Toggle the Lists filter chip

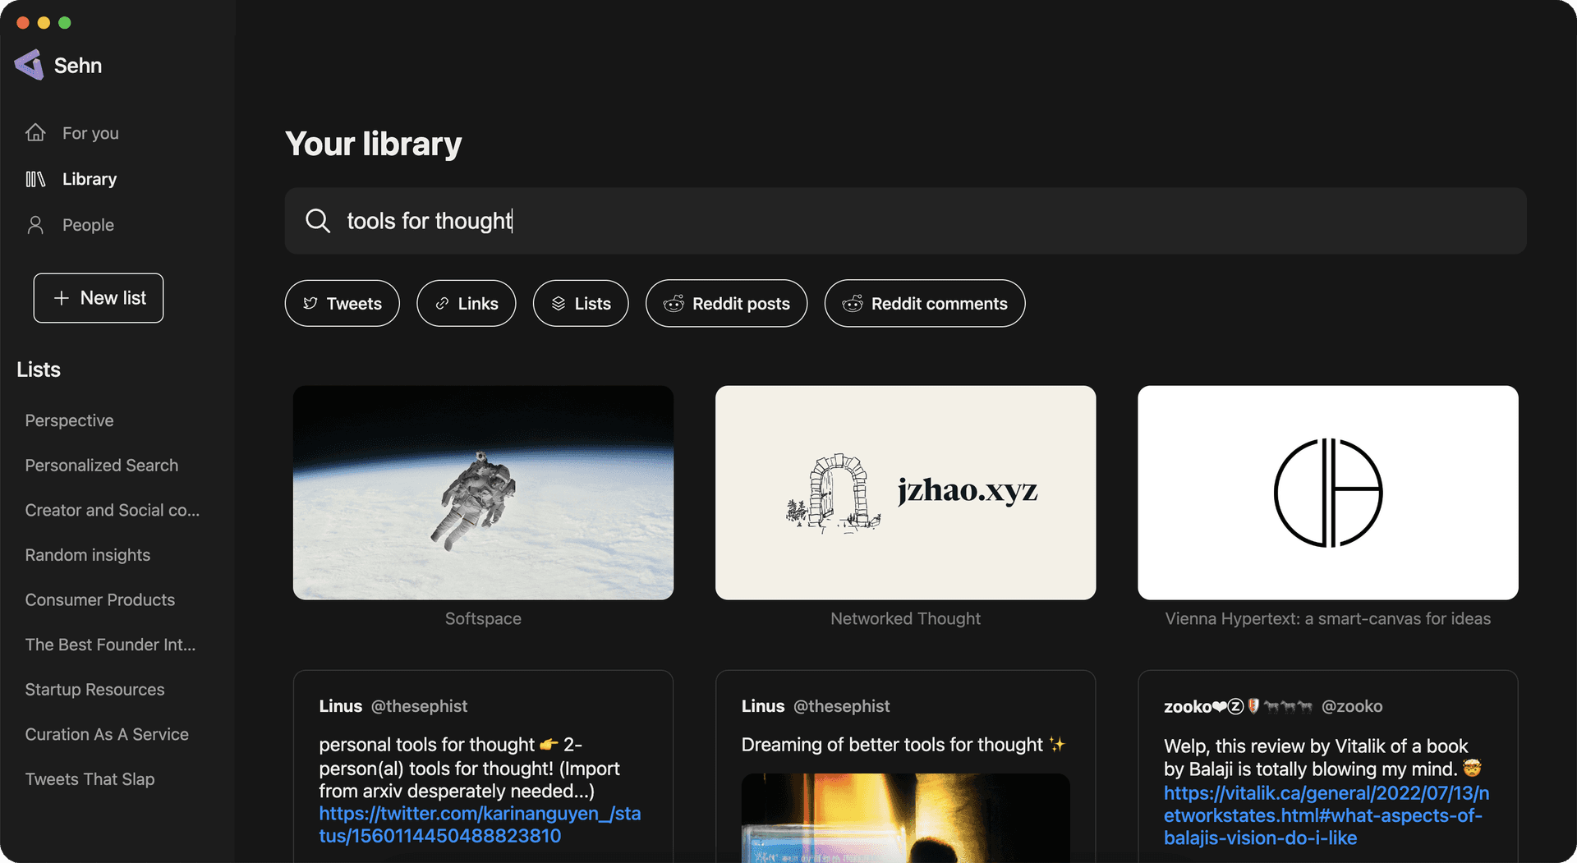(580, 304)
